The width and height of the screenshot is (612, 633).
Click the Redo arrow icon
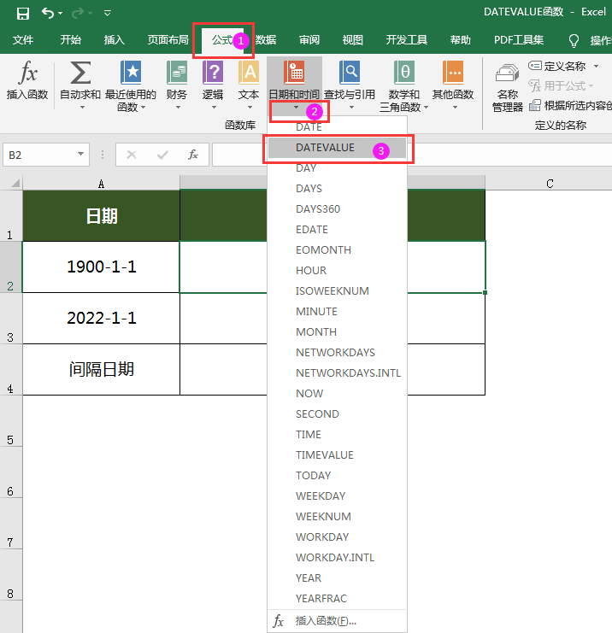pos(77,14)
